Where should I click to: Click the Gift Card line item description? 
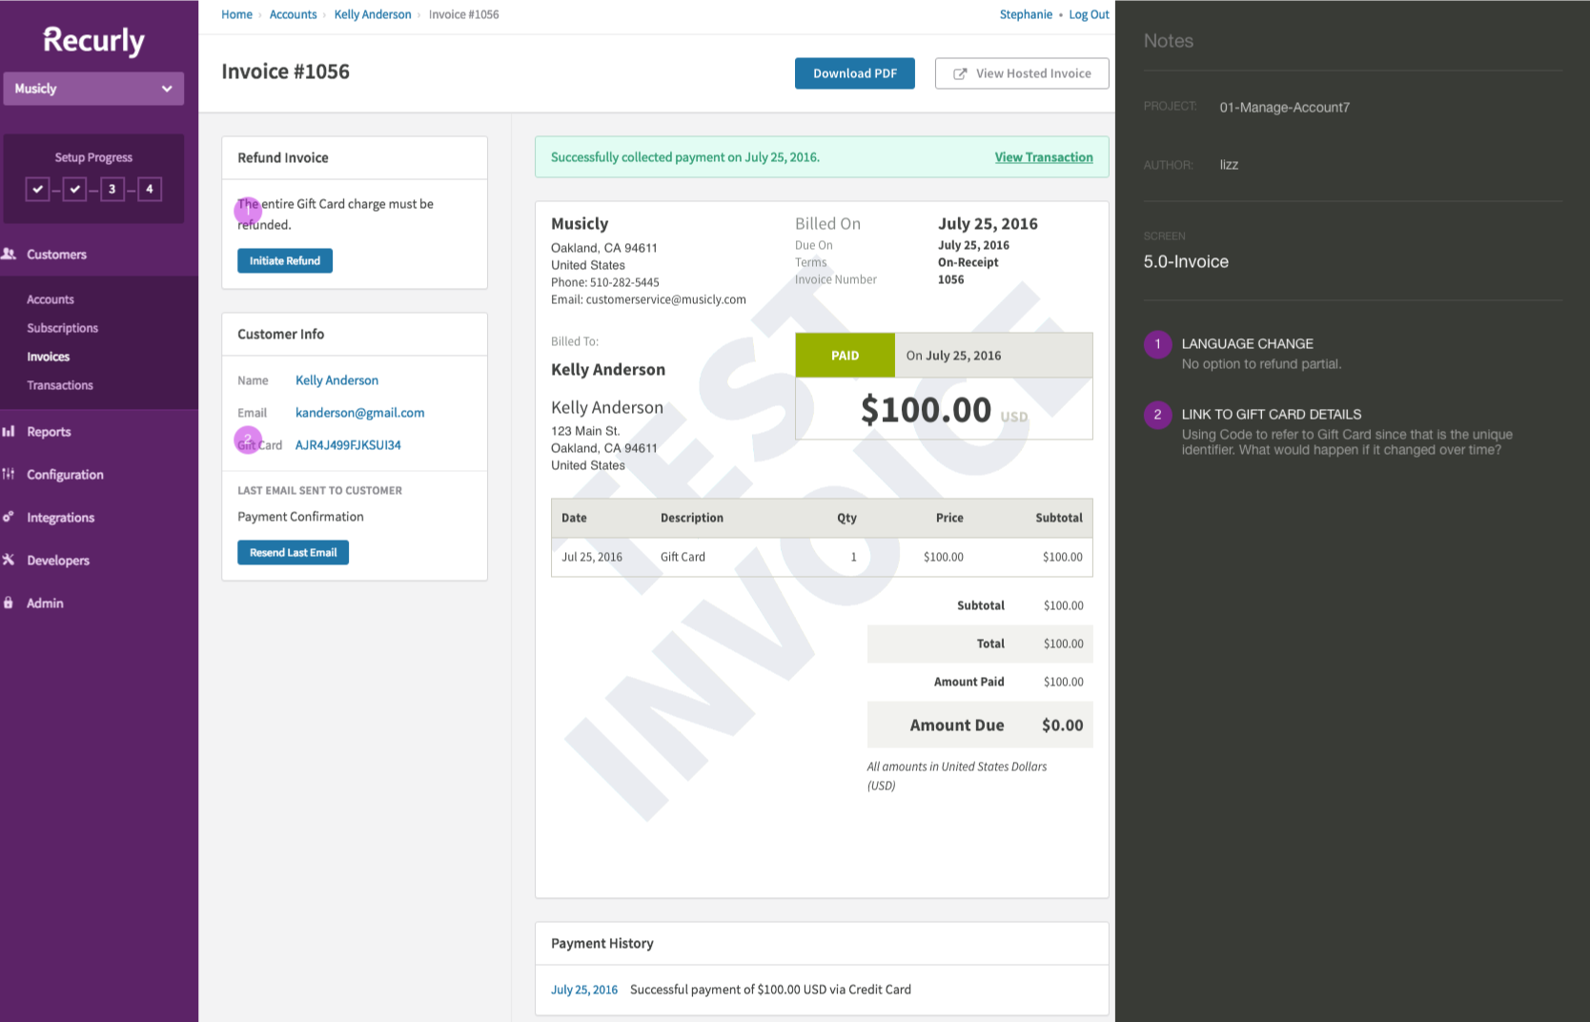coord(683,557)
